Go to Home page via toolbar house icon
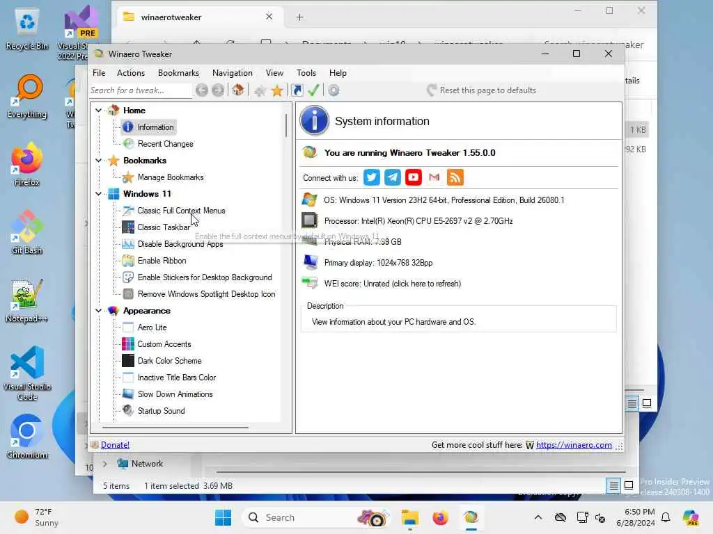 tap(238, 90)
